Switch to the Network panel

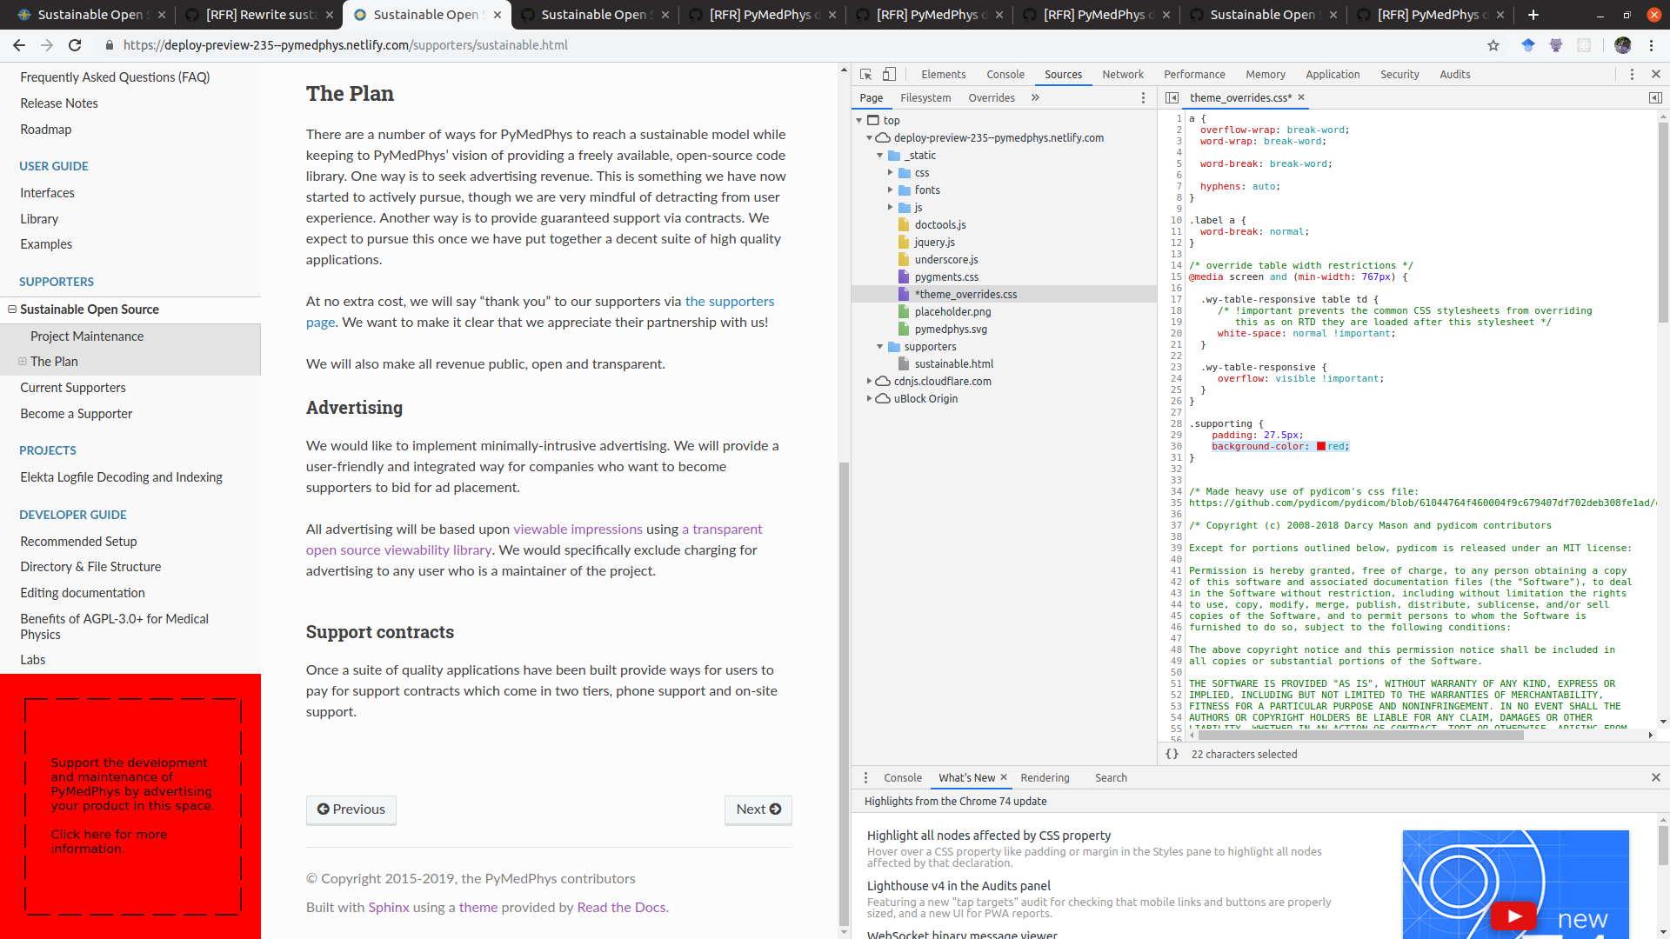tap(1123, 74)
